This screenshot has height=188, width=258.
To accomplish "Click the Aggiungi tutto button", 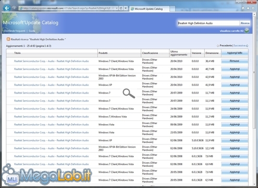I will [235, 53].
